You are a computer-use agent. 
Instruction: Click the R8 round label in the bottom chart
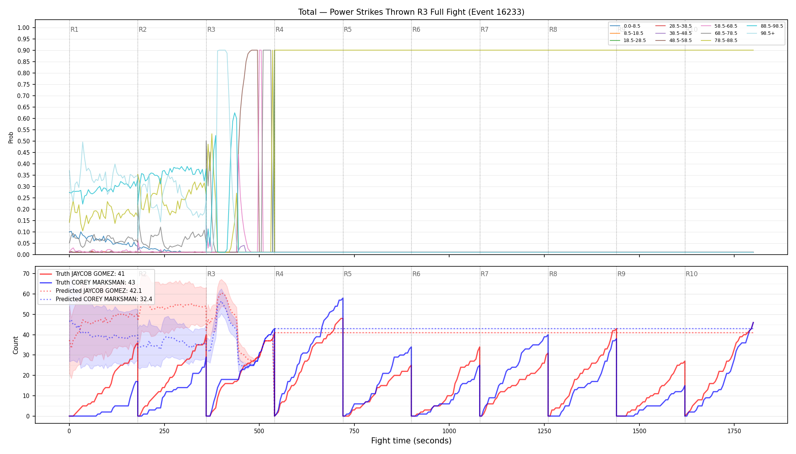(x=553, y=274)
